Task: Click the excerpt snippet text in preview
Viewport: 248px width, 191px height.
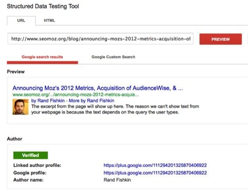Action: coord(115,109)
